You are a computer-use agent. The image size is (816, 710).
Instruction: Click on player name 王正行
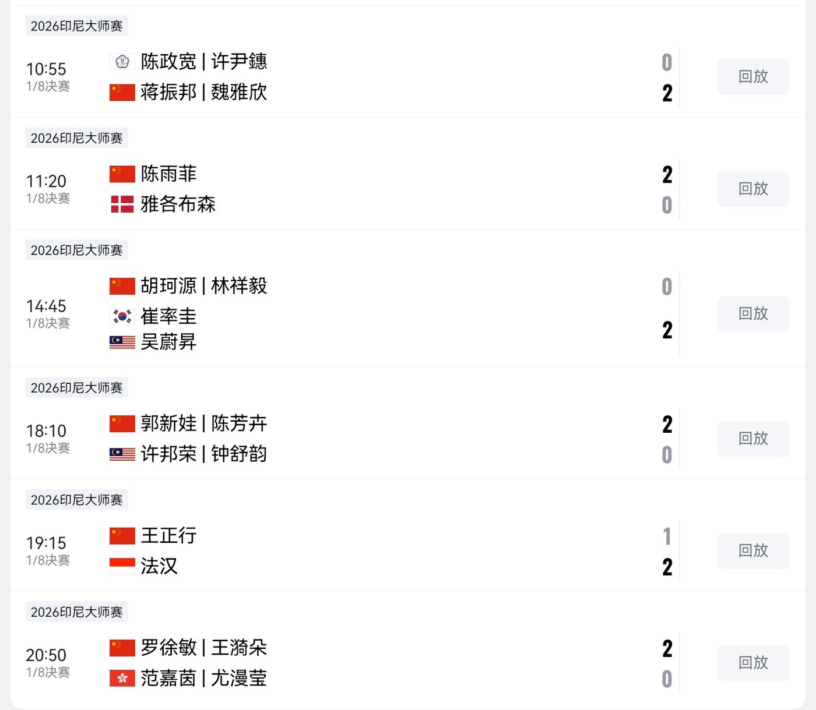click(168, 536)
